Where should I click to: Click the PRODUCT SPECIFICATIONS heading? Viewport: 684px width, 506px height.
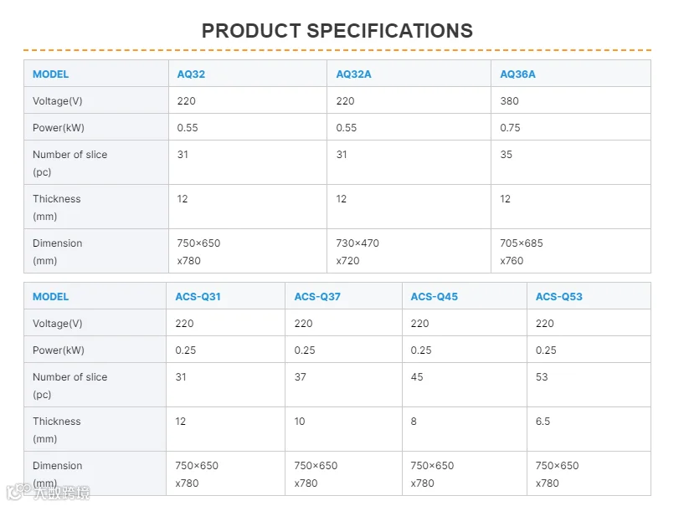tap(337, 31)
